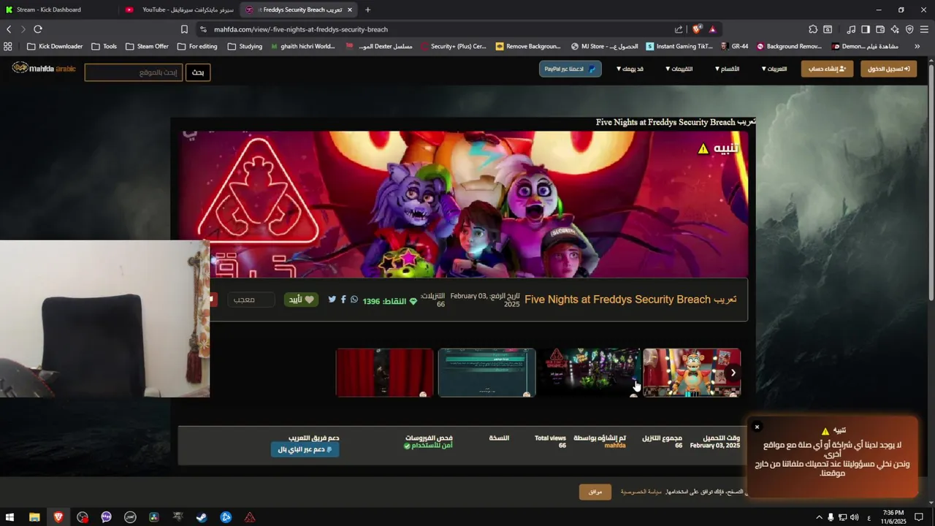Show more bookmarks chevron
The height and width of the screenshot is (526, 935).
(x=917, y=46)
